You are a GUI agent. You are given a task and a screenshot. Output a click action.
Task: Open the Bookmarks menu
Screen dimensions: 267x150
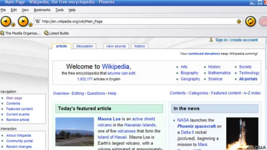coord(42,10)
